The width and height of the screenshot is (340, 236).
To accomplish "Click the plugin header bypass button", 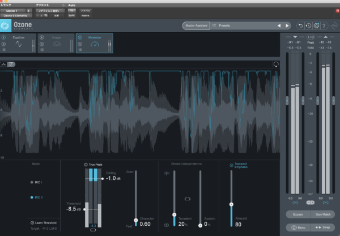I will pos(85,11).
